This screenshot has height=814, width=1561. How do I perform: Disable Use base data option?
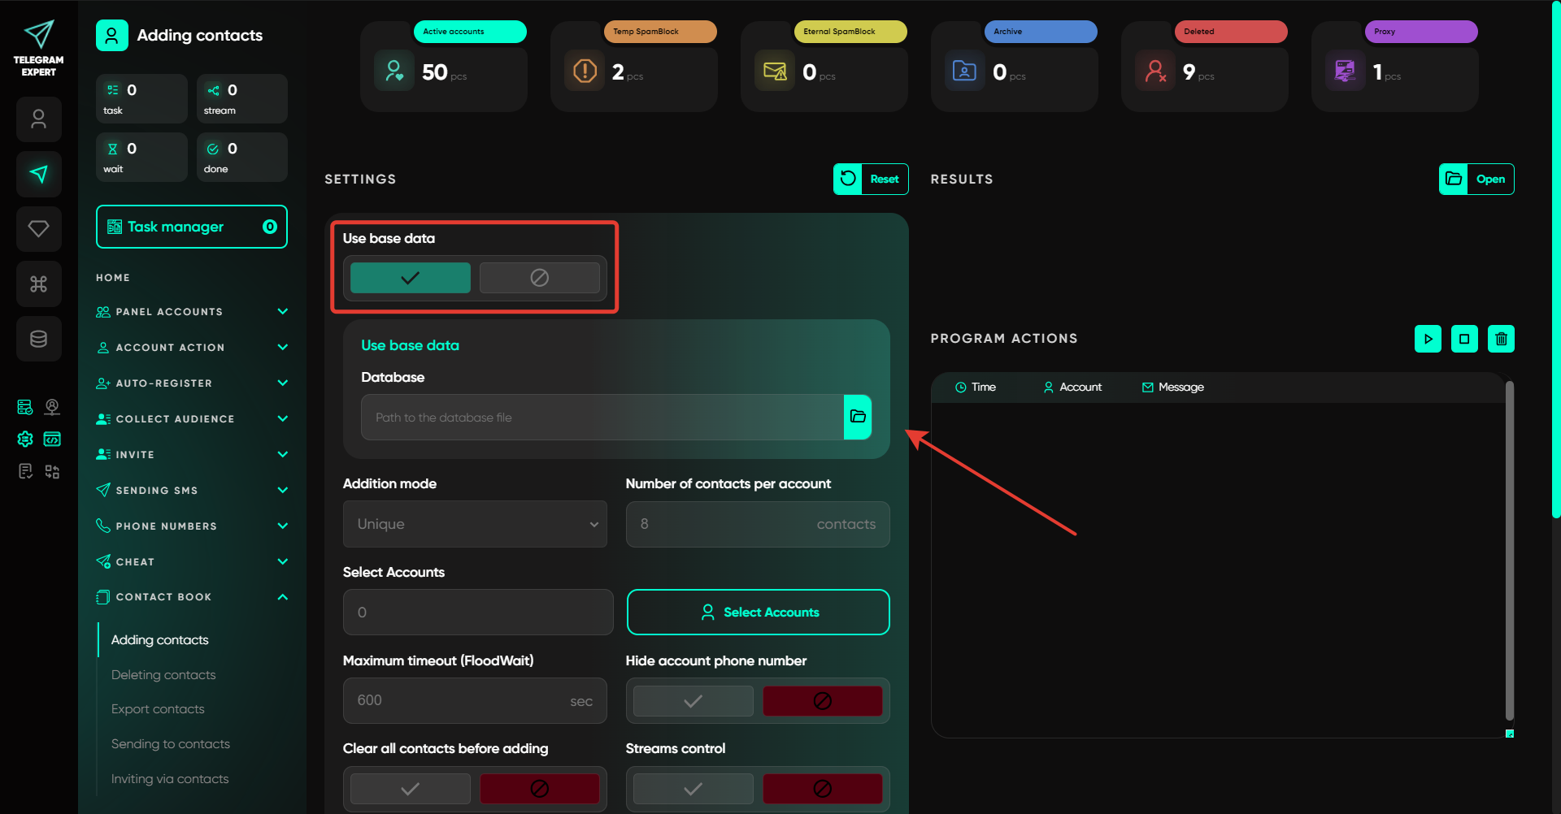click(x=539, y=278)
